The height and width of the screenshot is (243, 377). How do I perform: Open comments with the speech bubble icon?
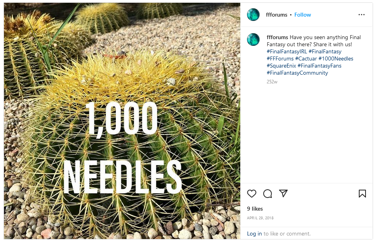point(268,193)
